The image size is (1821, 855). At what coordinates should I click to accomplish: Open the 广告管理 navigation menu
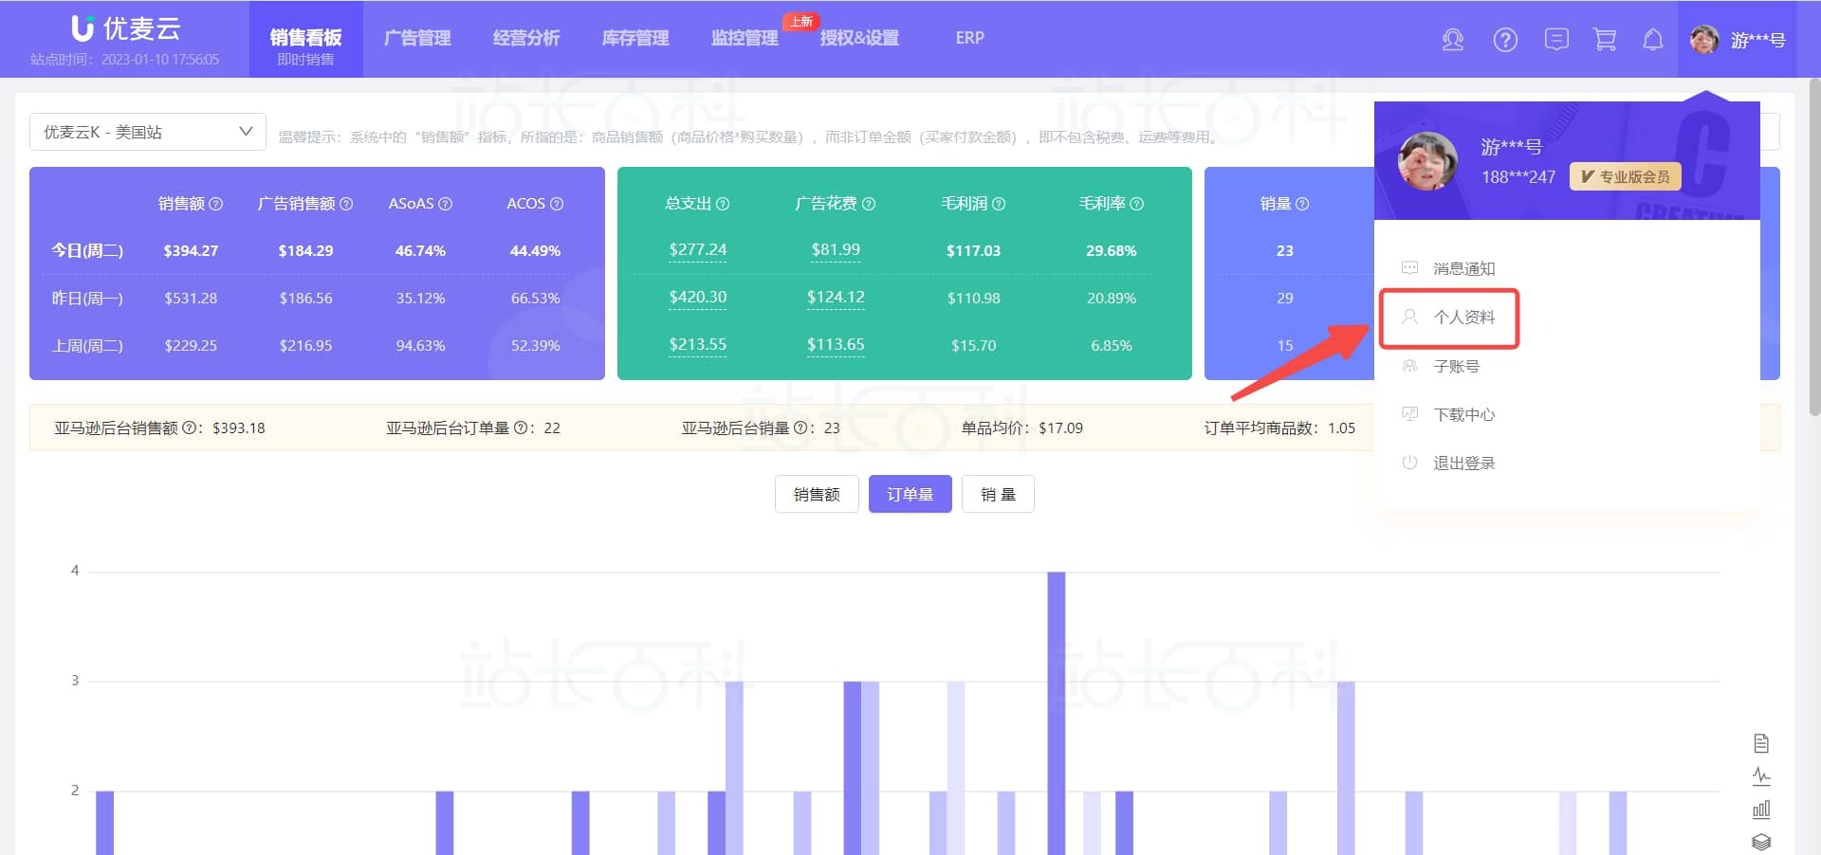[x=417, y=38]
